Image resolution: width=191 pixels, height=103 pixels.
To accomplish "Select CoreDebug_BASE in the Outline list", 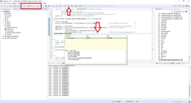I will 165,31.
